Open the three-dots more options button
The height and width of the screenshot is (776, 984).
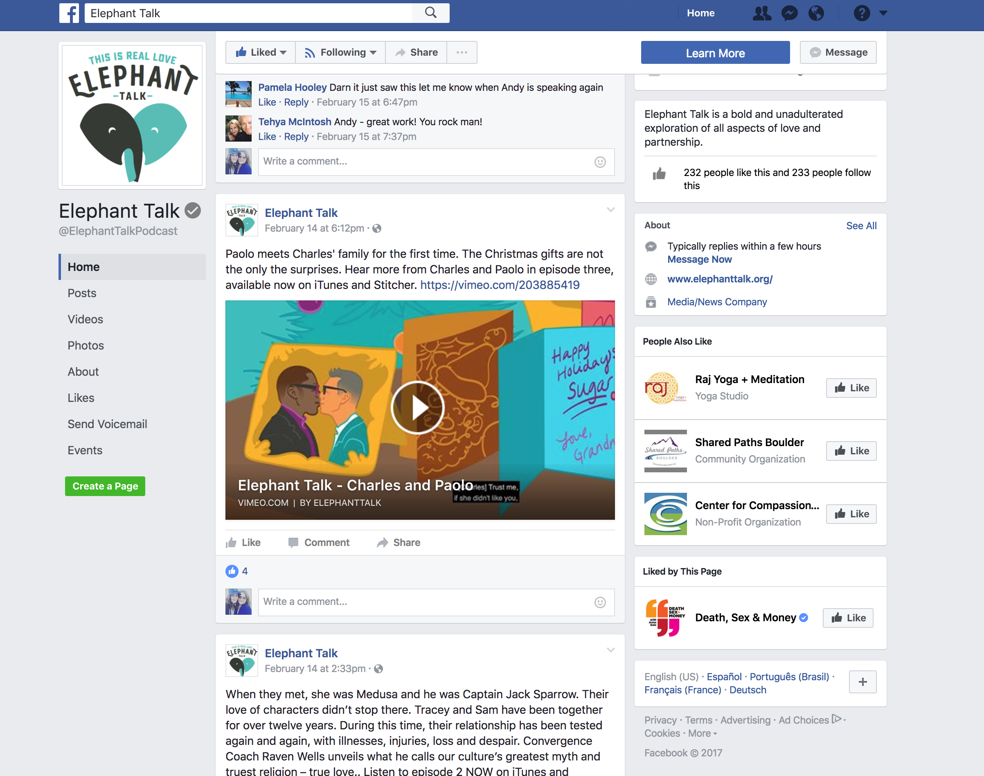pos(462,52)
